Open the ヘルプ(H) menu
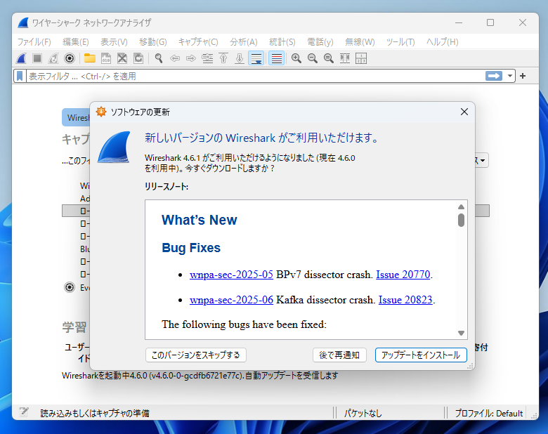The height and width of the screenshot is (434, 548). (x=442, y=42)
